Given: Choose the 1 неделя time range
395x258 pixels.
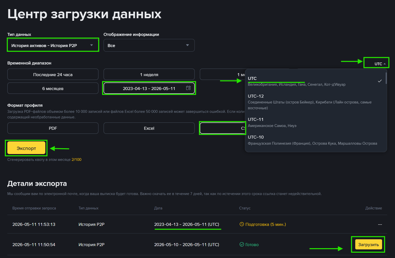Looking at the screenshot, I should (x=149, y=75).
